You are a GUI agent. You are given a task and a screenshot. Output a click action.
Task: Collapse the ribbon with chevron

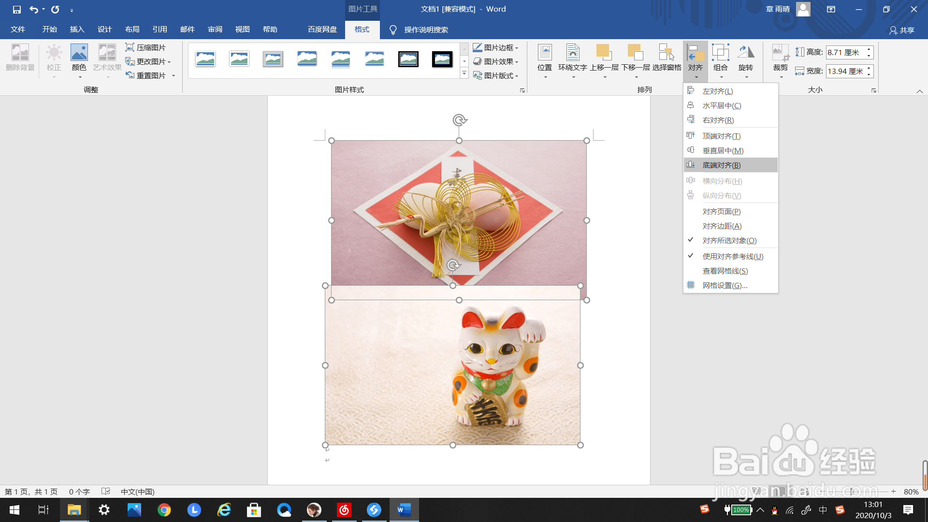[919, 91]
